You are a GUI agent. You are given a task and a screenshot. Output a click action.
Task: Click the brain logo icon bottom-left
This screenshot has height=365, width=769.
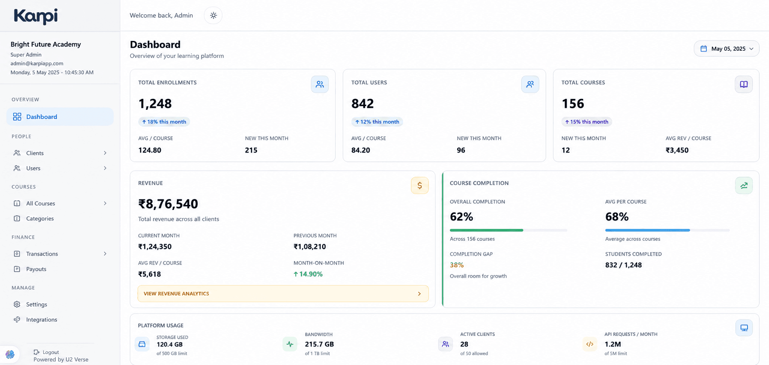pyautogui.click(x=10, y=354)
